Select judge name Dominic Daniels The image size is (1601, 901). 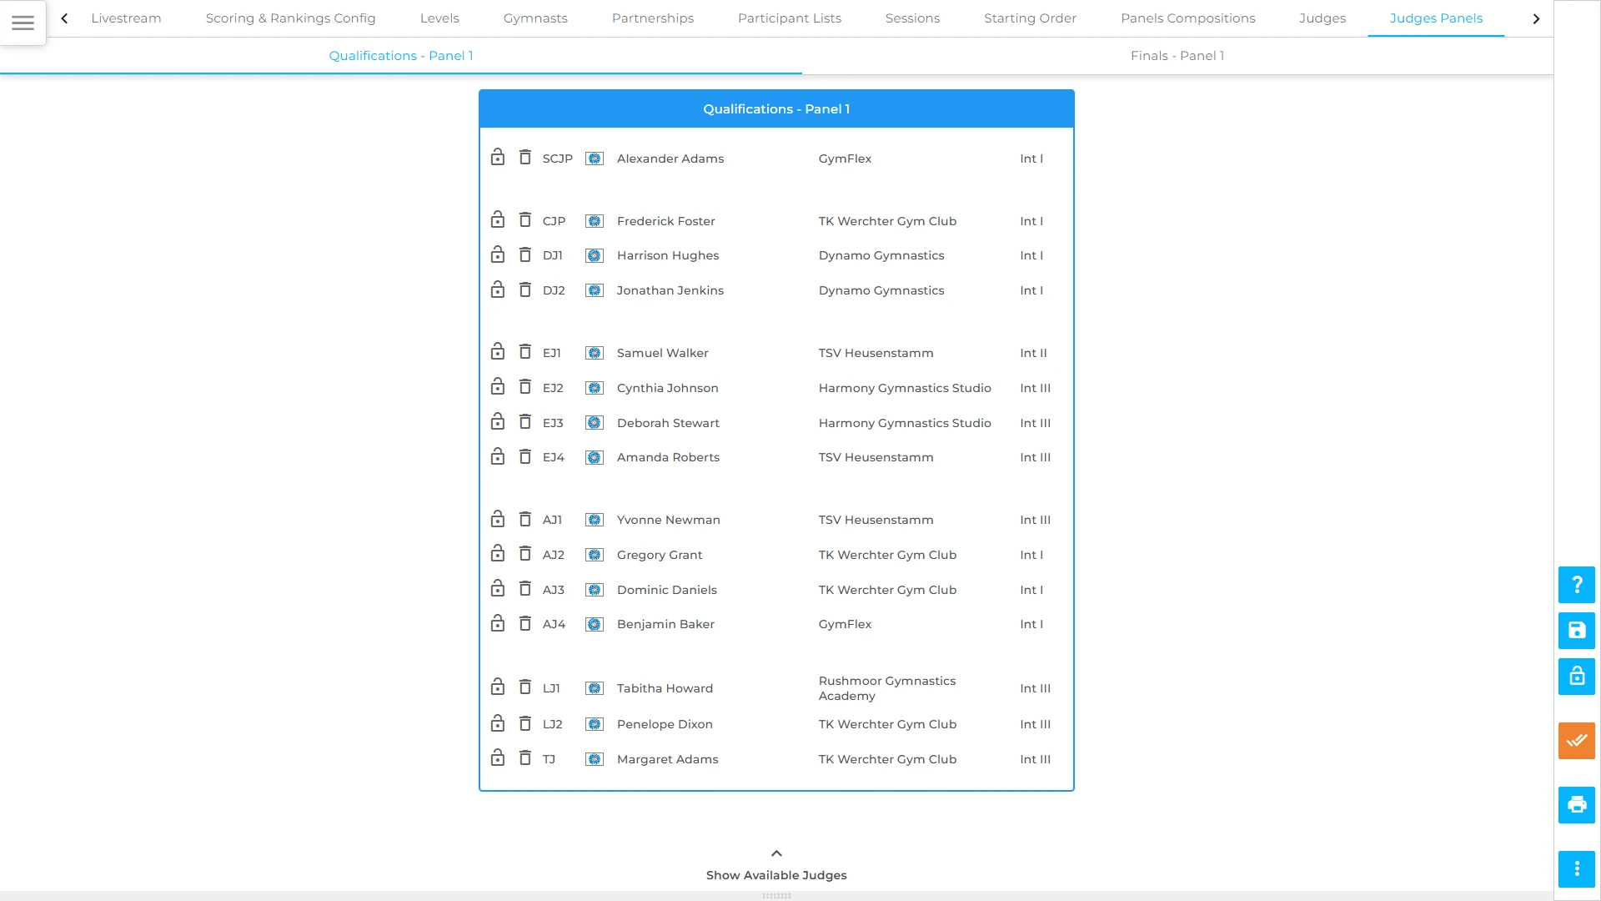667,590
